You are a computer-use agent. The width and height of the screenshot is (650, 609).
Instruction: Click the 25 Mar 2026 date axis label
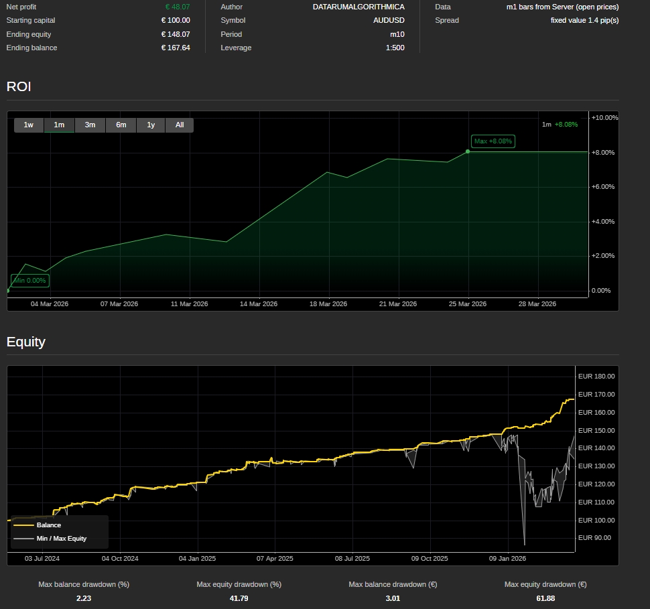(468, 304)
